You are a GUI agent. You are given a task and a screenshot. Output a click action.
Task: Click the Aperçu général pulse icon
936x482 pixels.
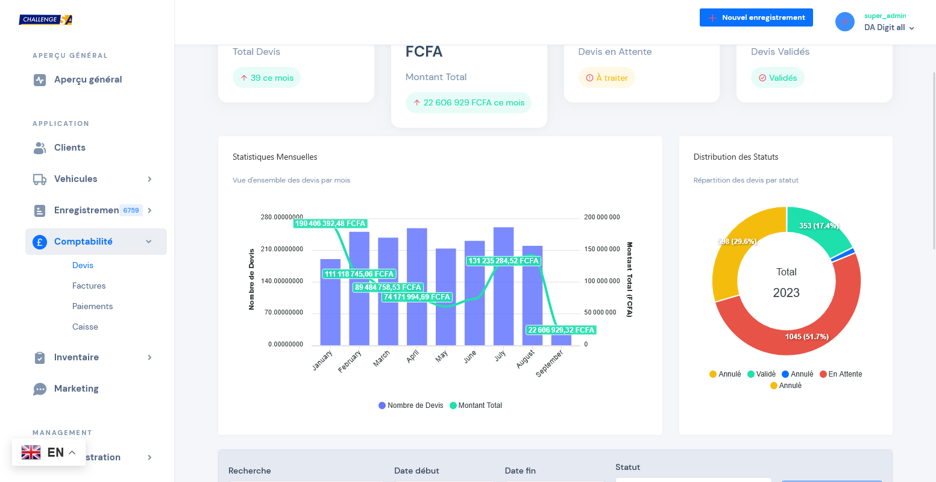tap(40, 80)
